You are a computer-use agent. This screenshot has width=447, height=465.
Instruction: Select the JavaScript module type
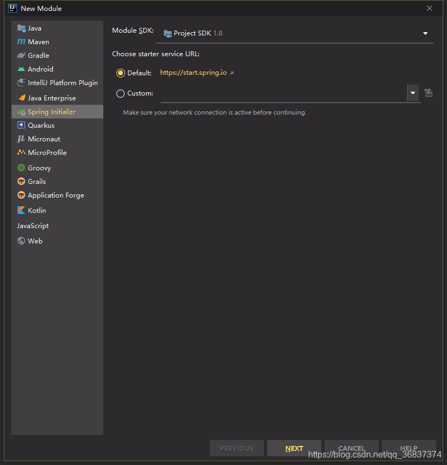pyautogui.click(x=57, y=226)
